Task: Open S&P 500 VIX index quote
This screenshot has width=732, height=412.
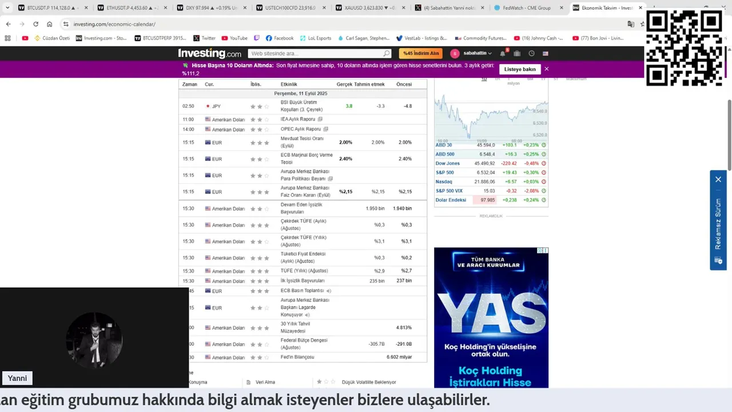Action: pos(449,191)
